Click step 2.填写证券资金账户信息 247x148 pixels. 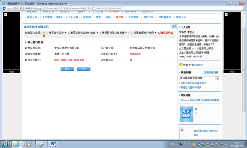pyautogui.click(x=81, y=33)
